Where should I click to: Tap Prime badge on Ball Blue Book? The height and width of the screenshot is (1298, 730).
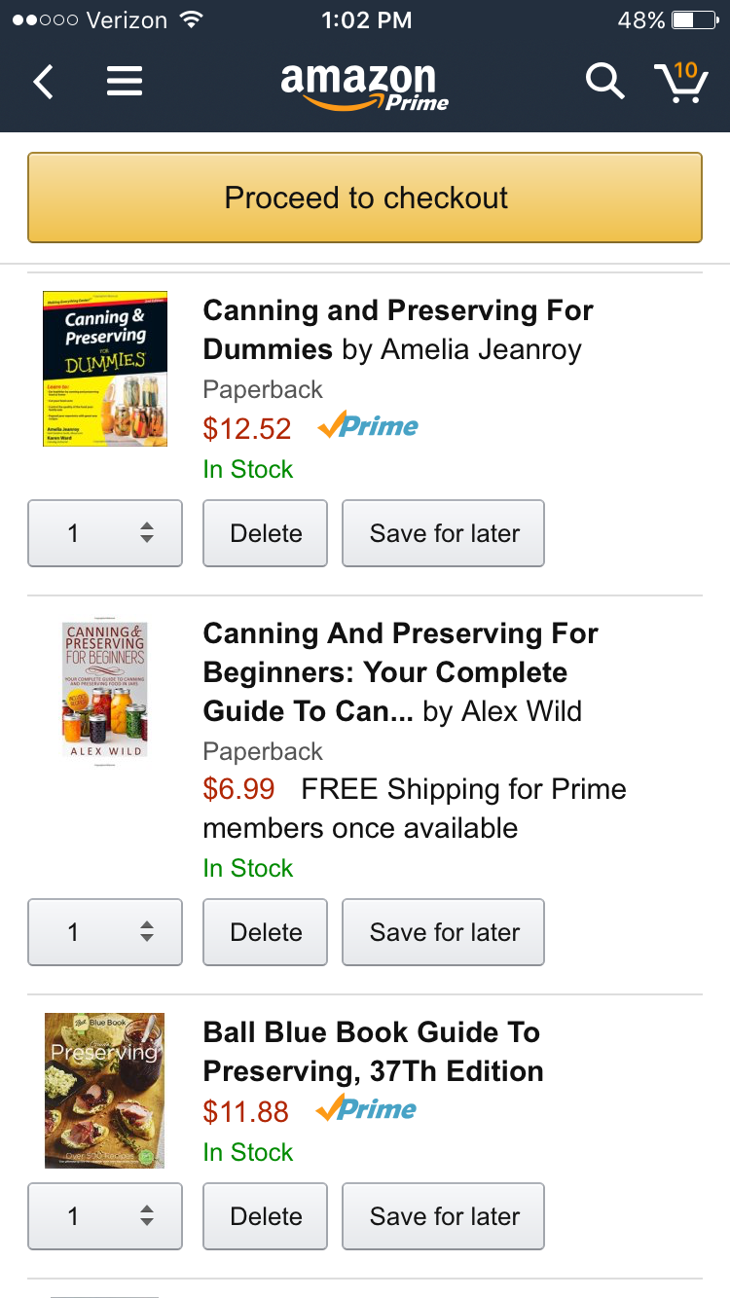pyautogui.click(x=367, y=1109)
